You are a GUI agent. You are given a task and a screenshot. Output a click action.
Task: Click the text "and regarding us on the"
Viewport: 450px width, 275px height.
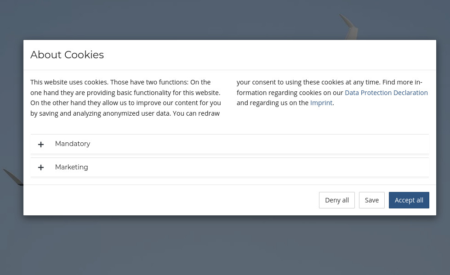273,103
